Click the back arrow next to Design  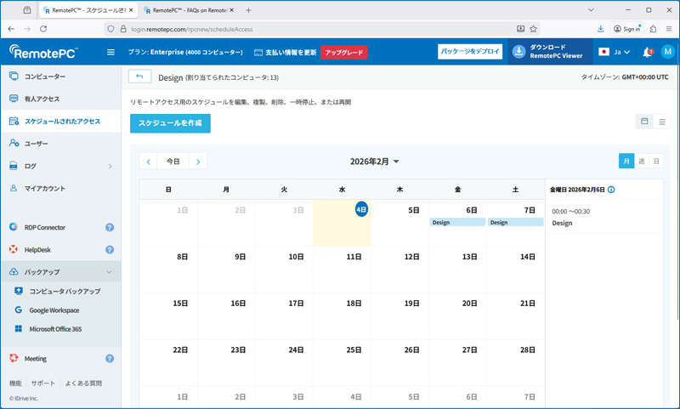click(x=139, y=77)
